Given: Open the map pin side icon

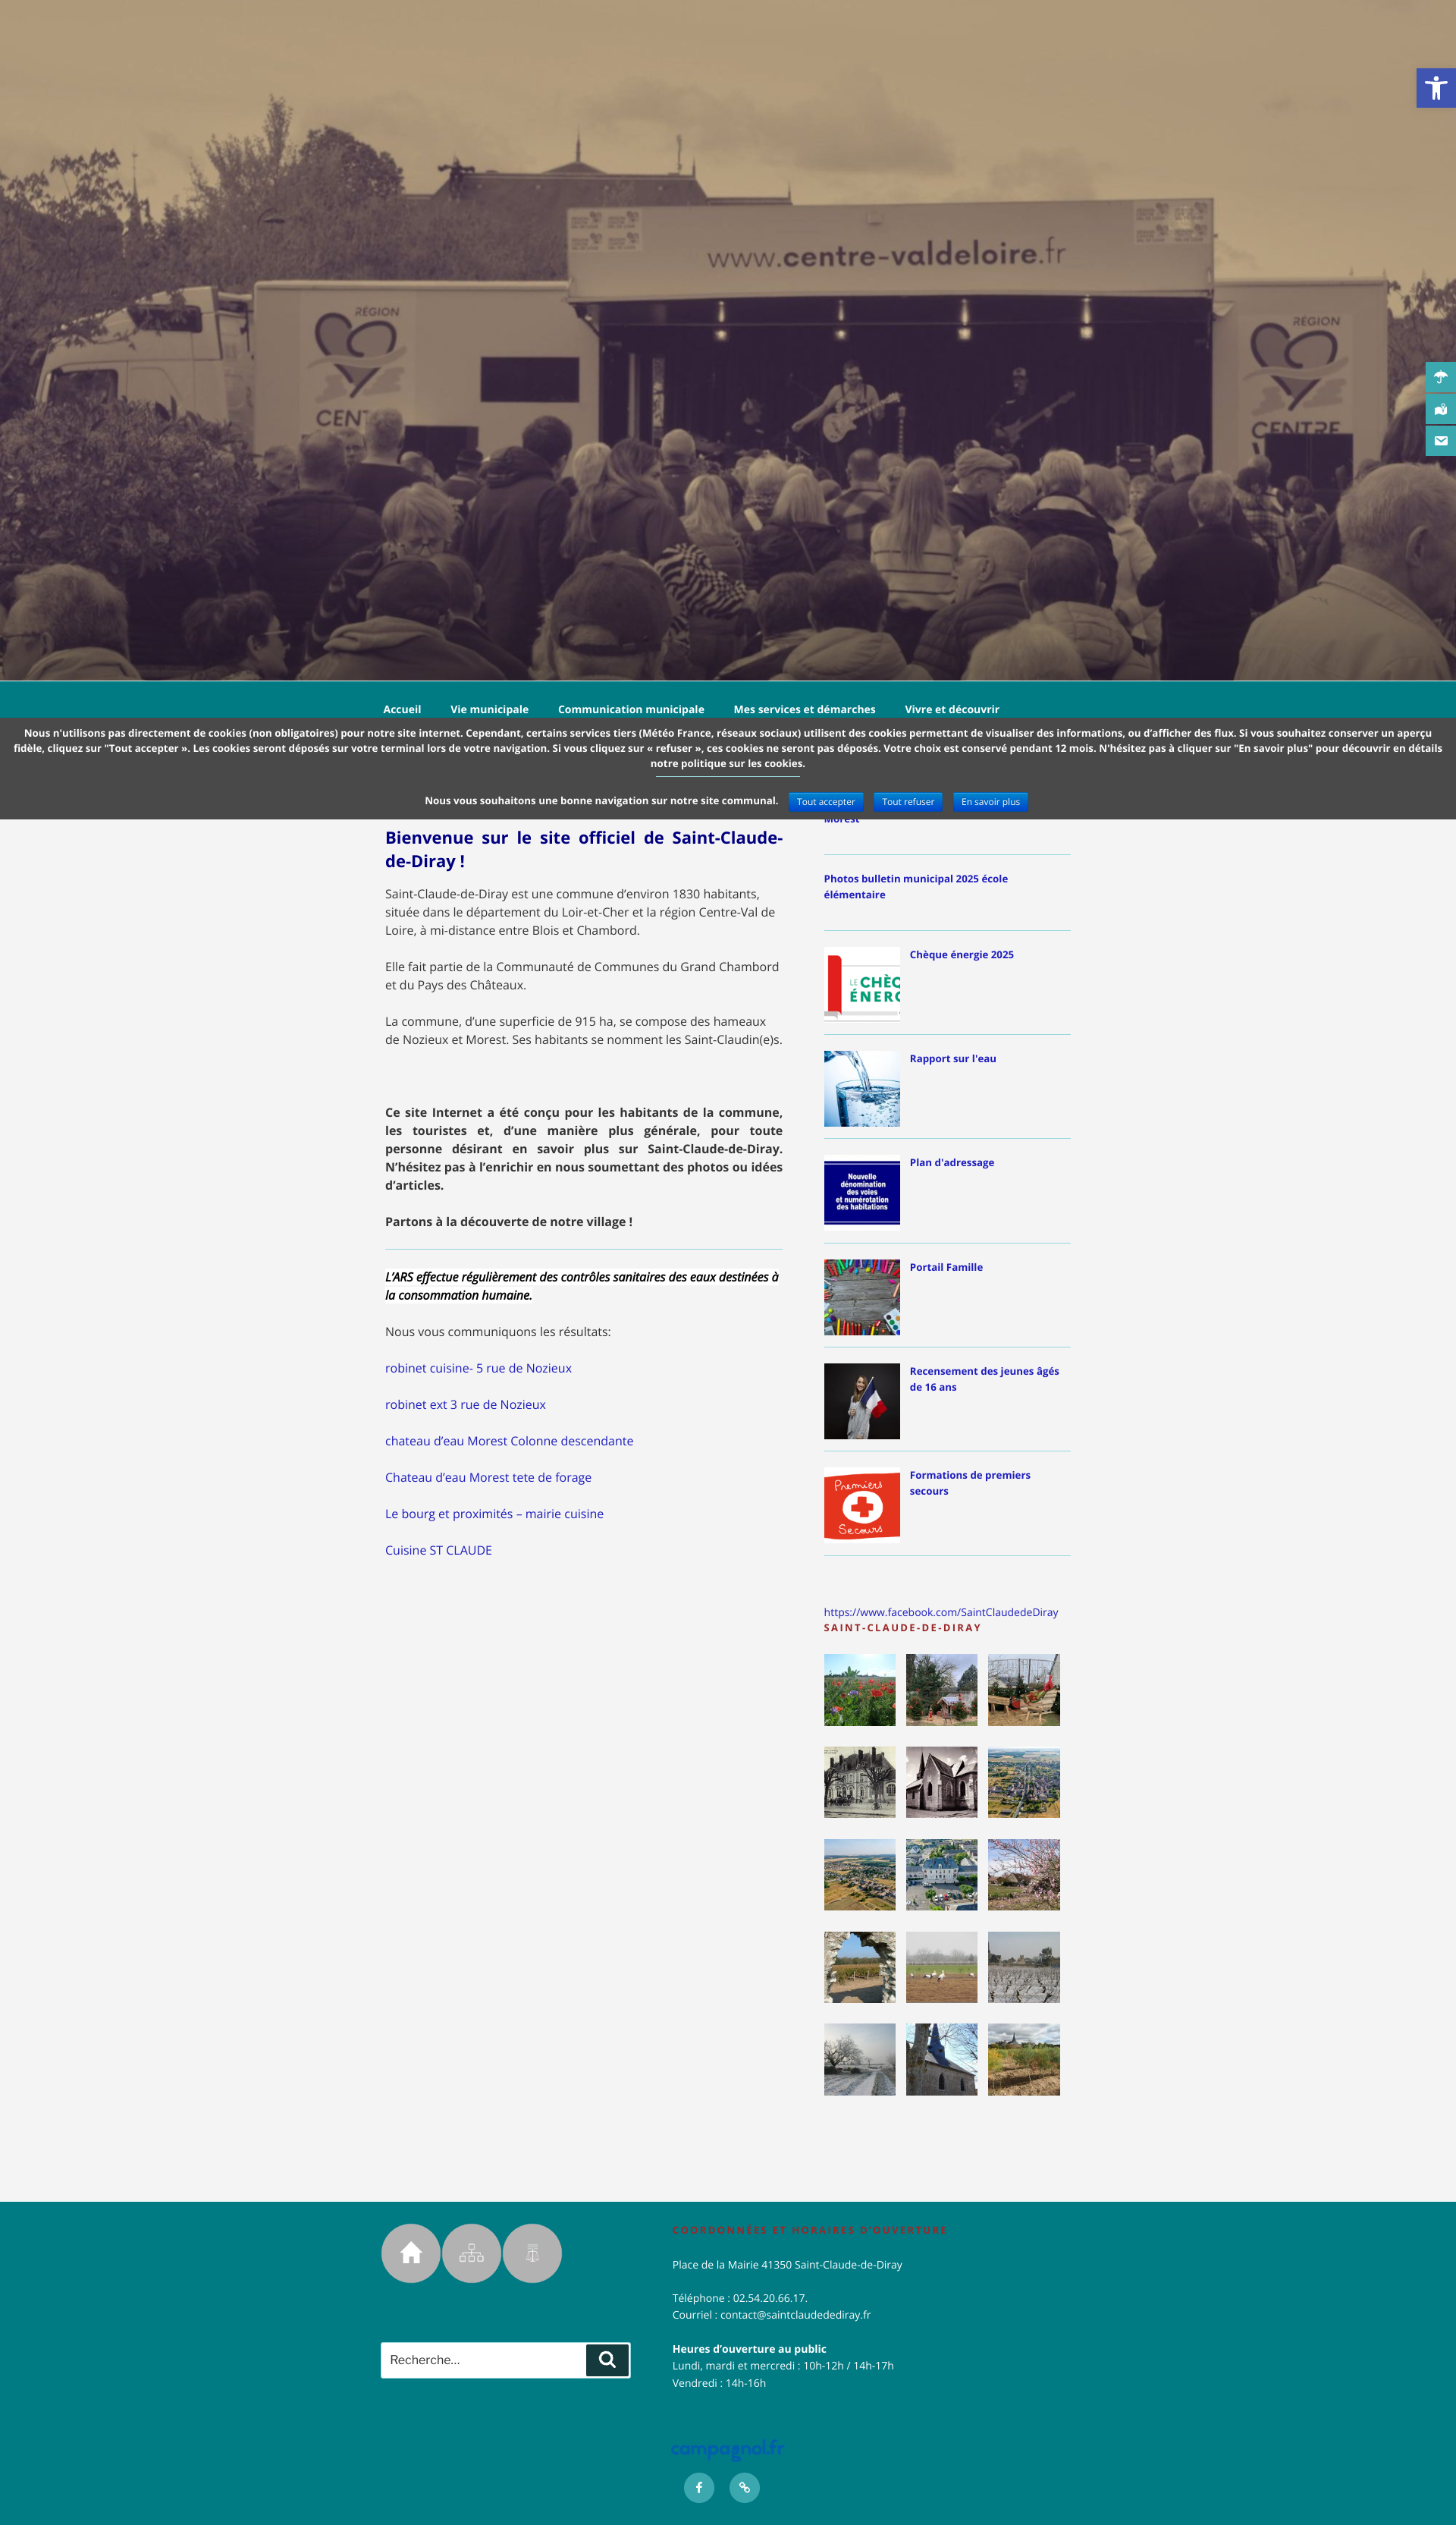Looking at the screenshot, I should (x=1440, y=409).
